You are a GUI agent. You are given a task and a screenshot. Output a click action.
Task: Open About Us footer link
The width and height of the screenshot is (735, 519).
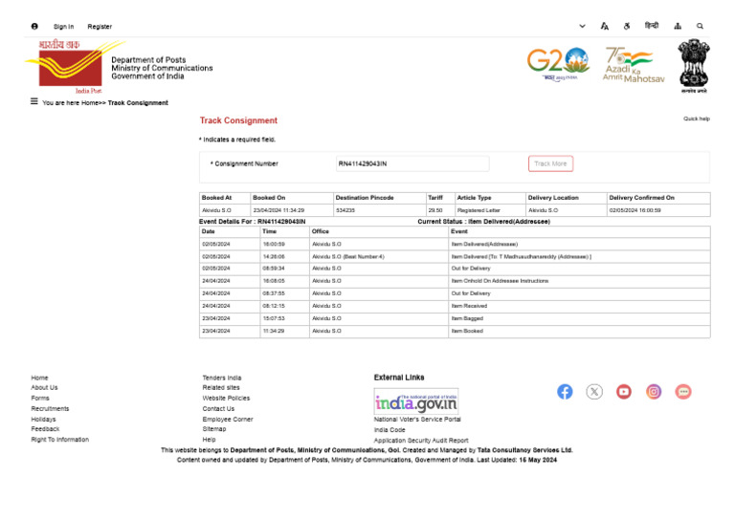tap(44, 387)
